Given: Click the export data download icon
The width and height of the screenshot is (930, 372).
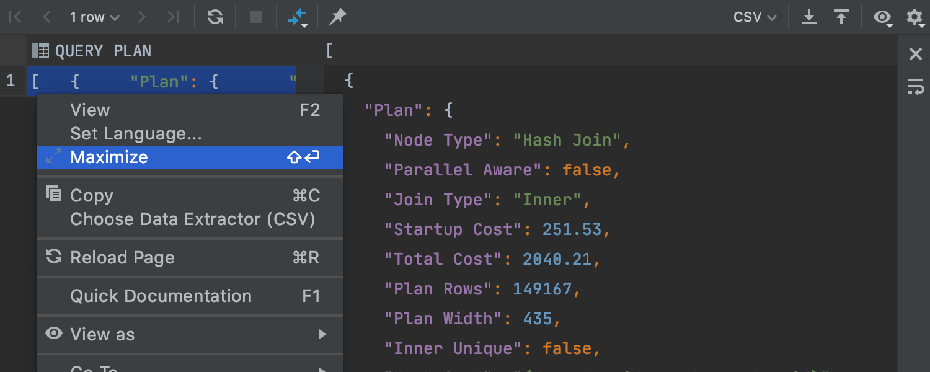Looking at the screenshot, I should pos(809,17).
